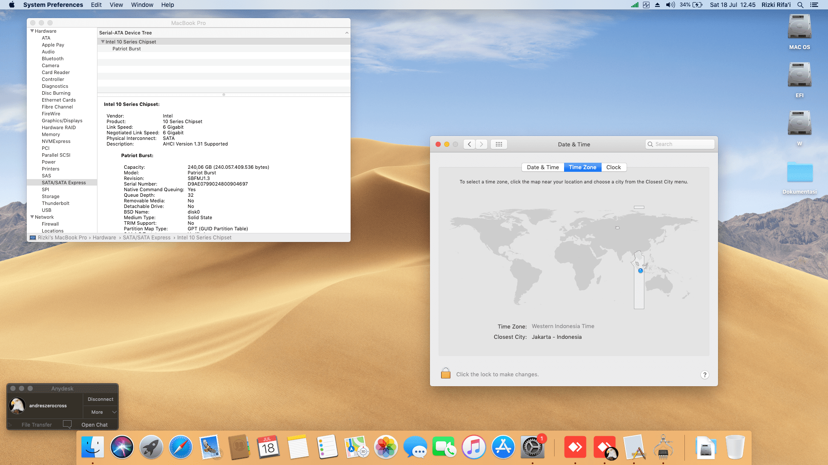Open System Preferences in the Dock
Image resolution: width=828 pixels, height=465 pixels.
(x=532, y=447)
